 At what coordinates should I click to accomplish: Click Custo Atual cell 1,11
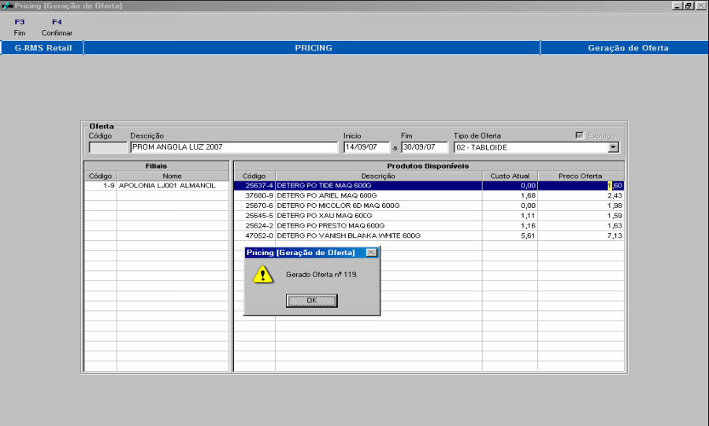(x=510, y=216)
